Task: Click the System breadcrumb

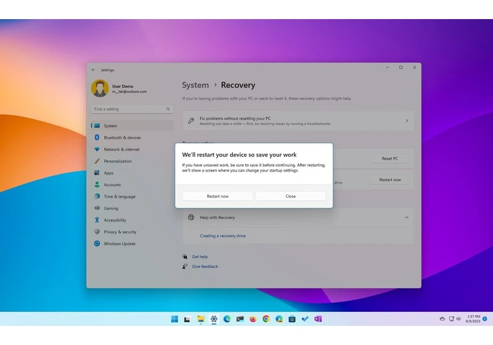Action: [195, 85]
